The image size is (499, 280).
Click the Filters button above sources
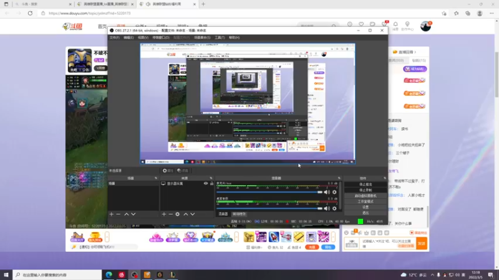click(183, 170)
